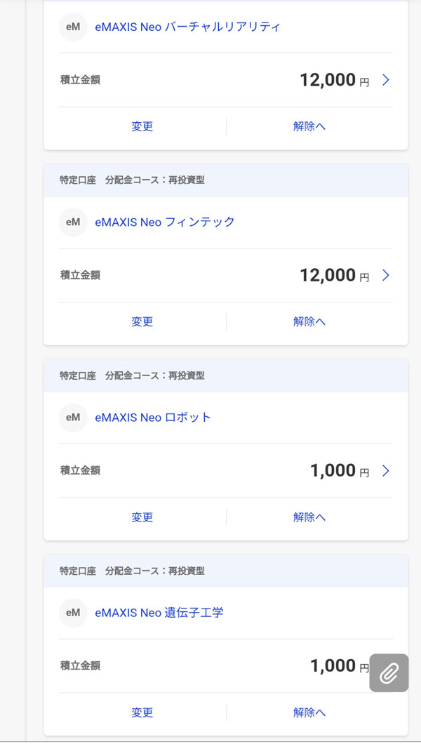Image resolution: width=421 pixels, height=744 pixels.
Task: Open the eMAXIS Neo 遺伝子工学 fund link
Action: tap(159, 613)
